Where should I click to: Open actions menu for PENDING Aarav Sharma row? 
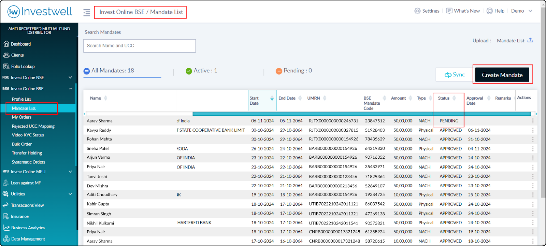click(533, 121)
